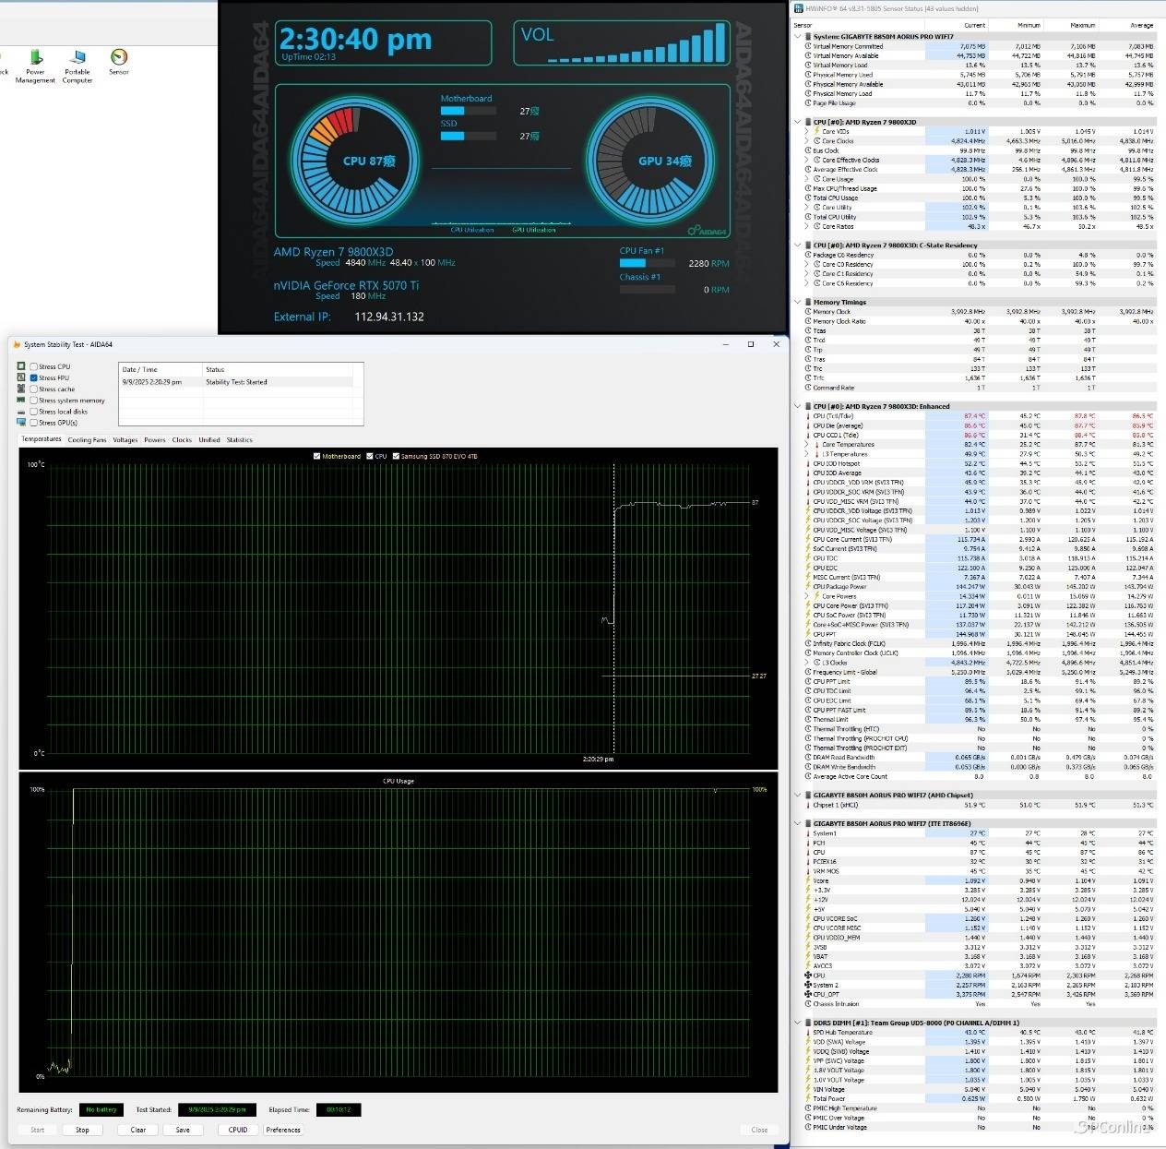Click the Stress CPU chip icon
This screenshot has height=1149, width=1166.
click(21, 366)
